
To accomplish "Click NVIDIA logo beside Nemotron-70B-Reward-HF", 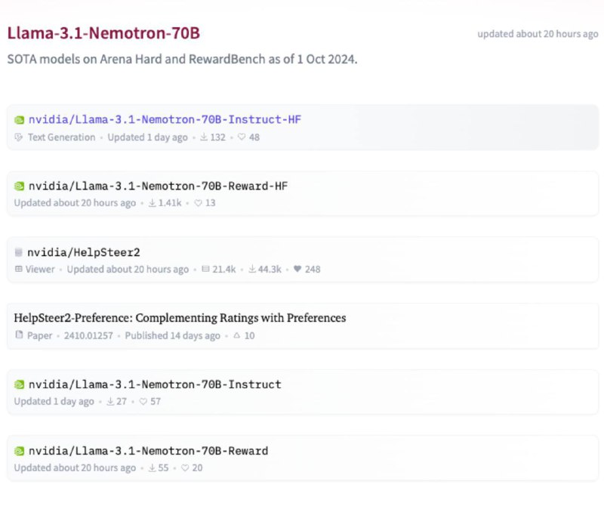I will (x=20, y=187).
